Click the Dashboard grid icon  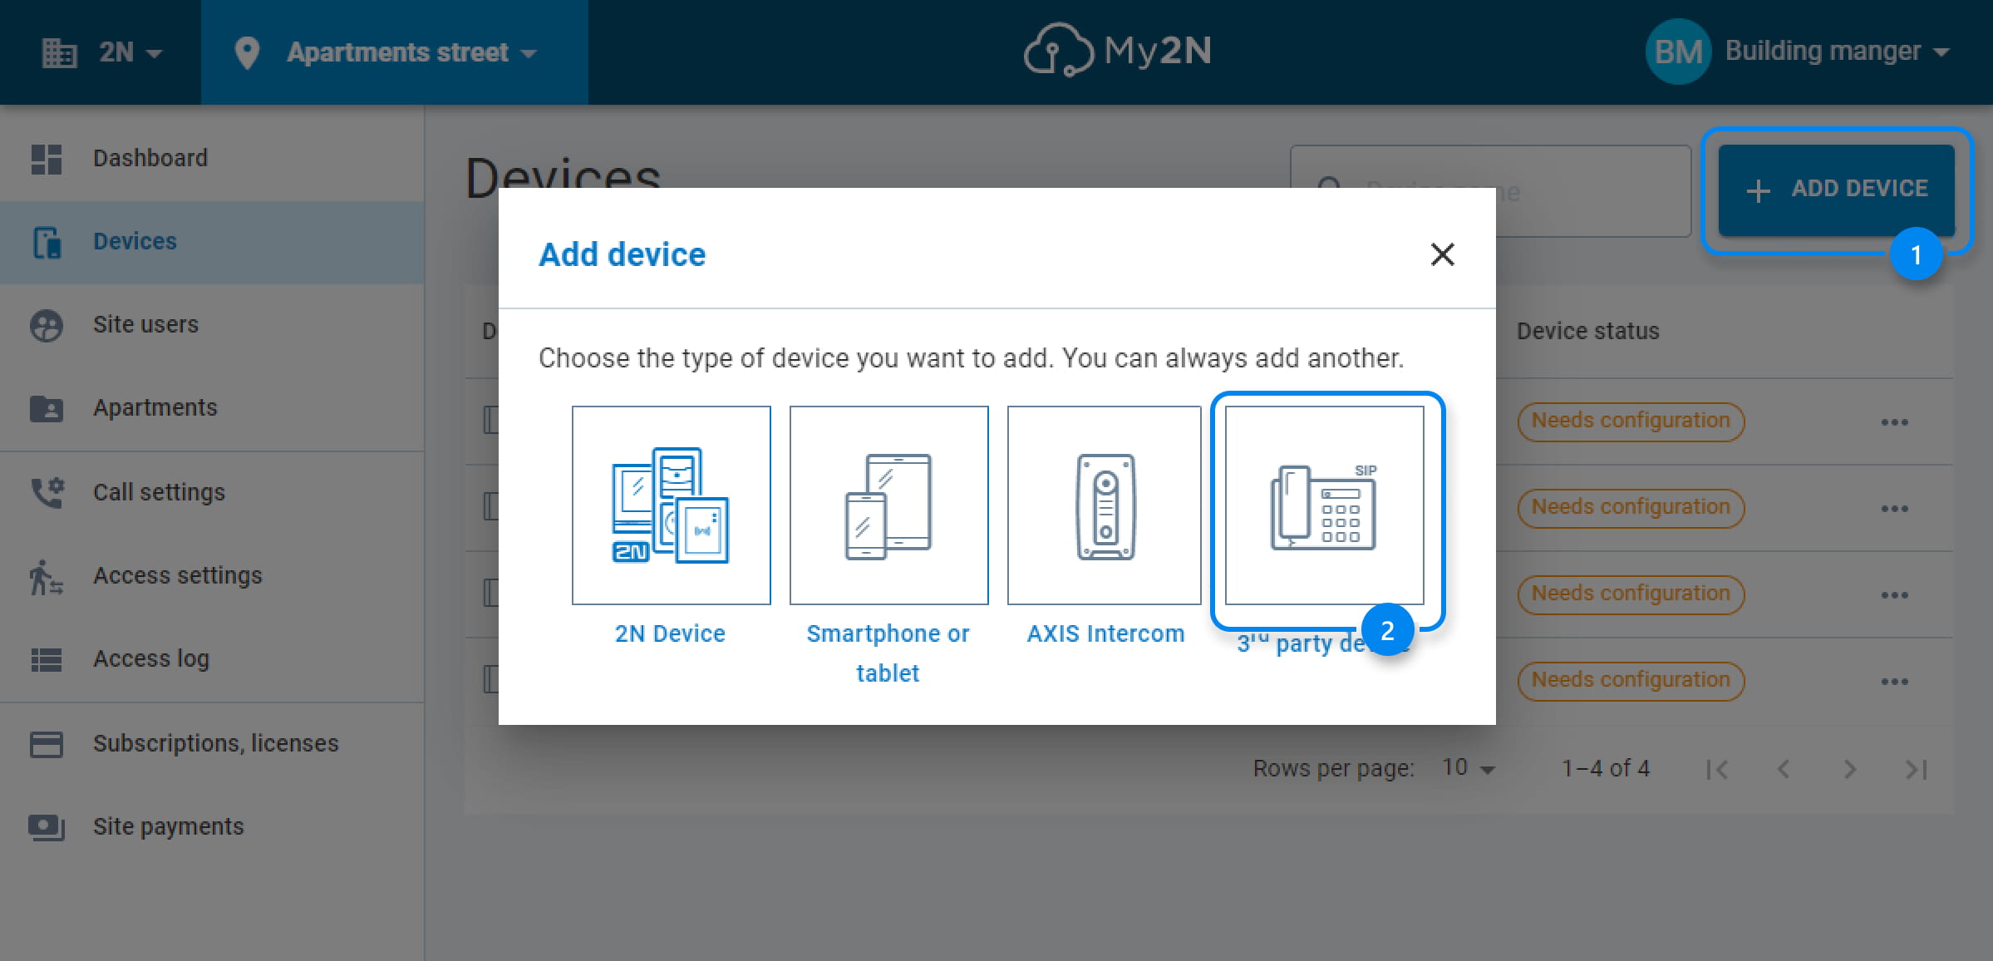47,159
